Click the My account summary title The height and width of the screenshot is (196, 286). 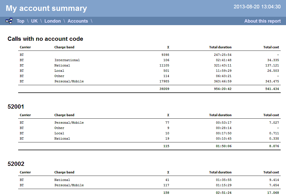pos(46,8)
